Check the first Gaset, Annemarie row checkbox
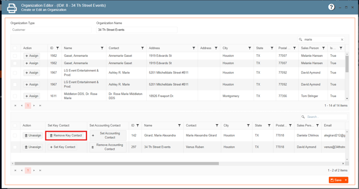Image resolution: width=359 pixels, height=189 pixels. click(x=15, y=56)
